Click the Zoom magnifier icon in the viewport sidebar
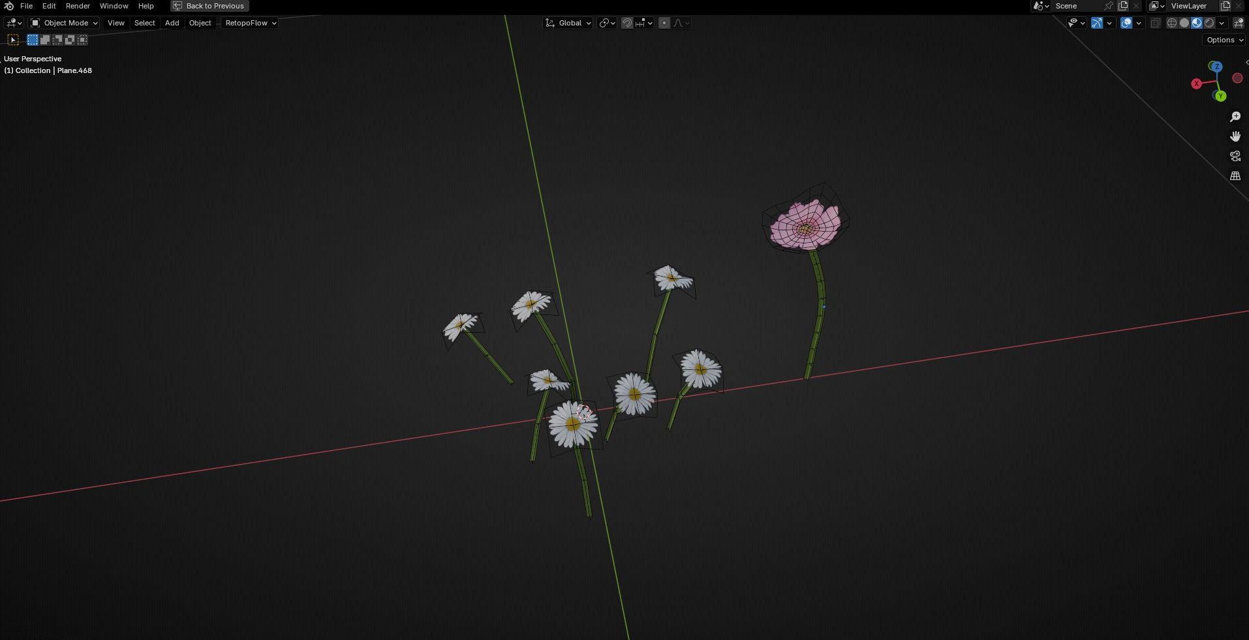Screen dimensions: 1249x640 (1235, 117)
